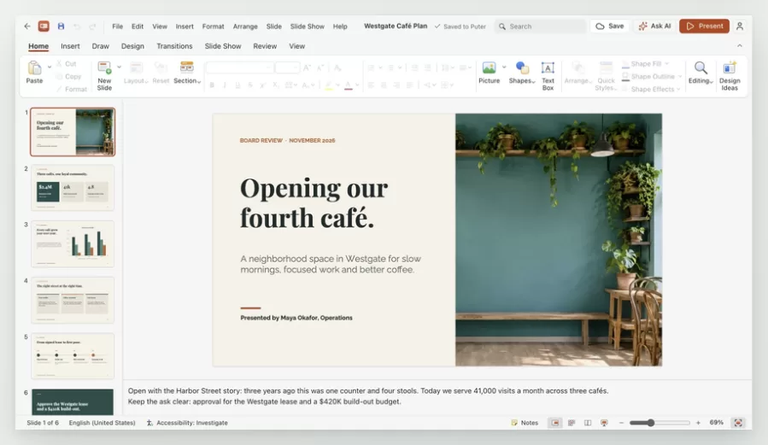The height and width of the screenshot is (445, 768).
Task: Open the Help menu
Action: [340, 26]
